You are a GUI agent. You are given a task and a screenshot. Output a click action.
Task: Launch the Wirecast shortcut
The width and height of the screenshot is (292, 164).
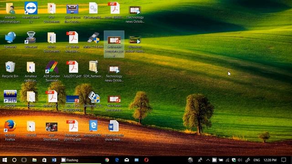click(x=31, y=40)
